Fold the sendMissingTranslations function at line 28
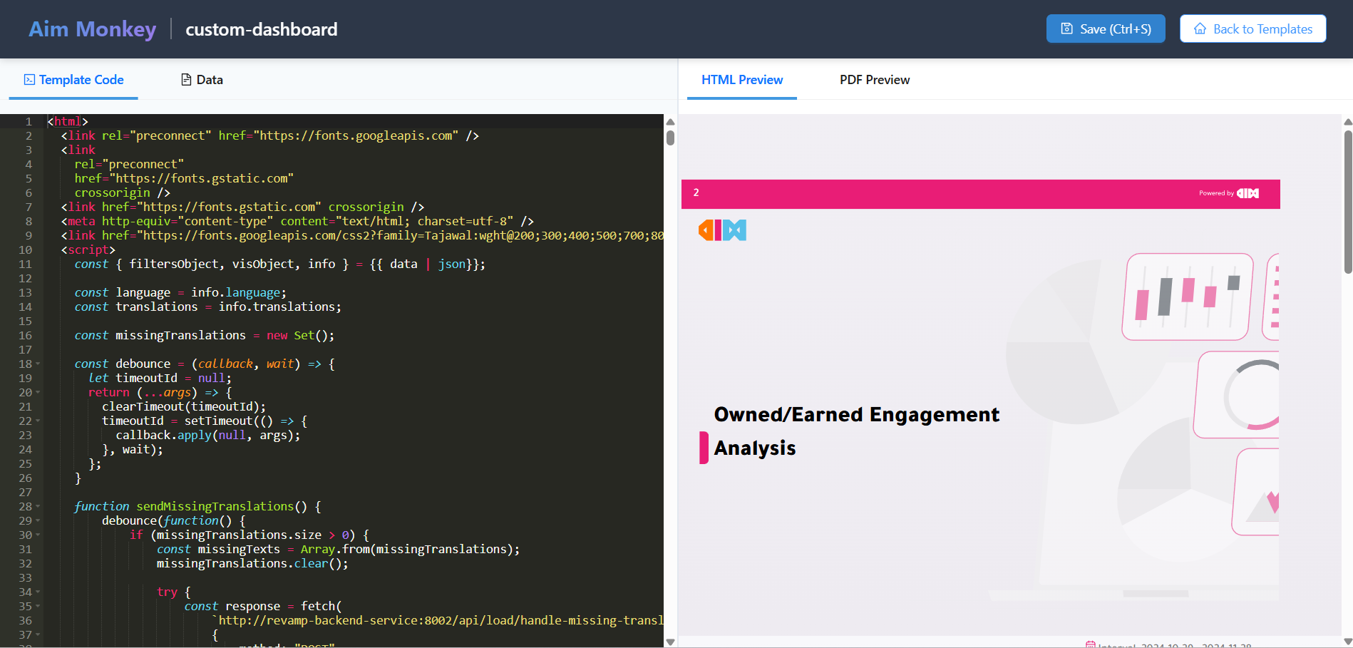The height and width of the screenshot is (648, 1353). [x=38, y=507]
